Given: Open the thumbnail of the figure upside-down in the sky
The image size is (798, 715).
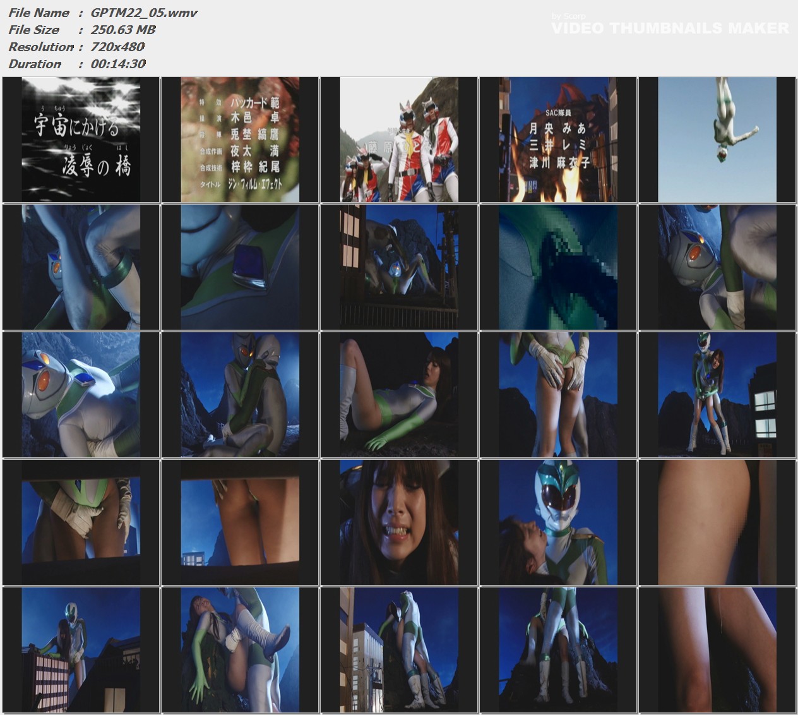Looking at the screenshot, I should [x=717, y=140].
